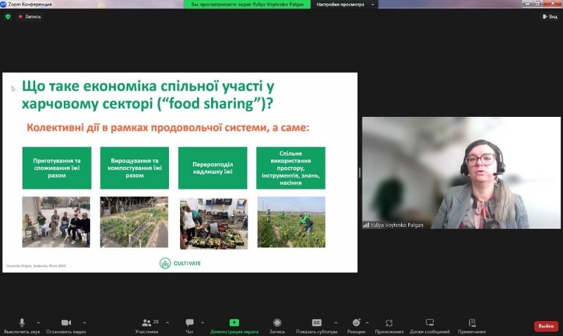
Task: Open Настройки просмотра view options menu
Action: point(343,4)
